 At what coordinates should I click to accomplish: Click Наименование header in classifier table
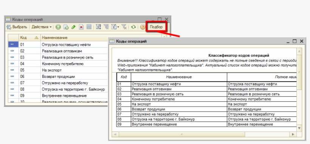(x=179, y=77)
